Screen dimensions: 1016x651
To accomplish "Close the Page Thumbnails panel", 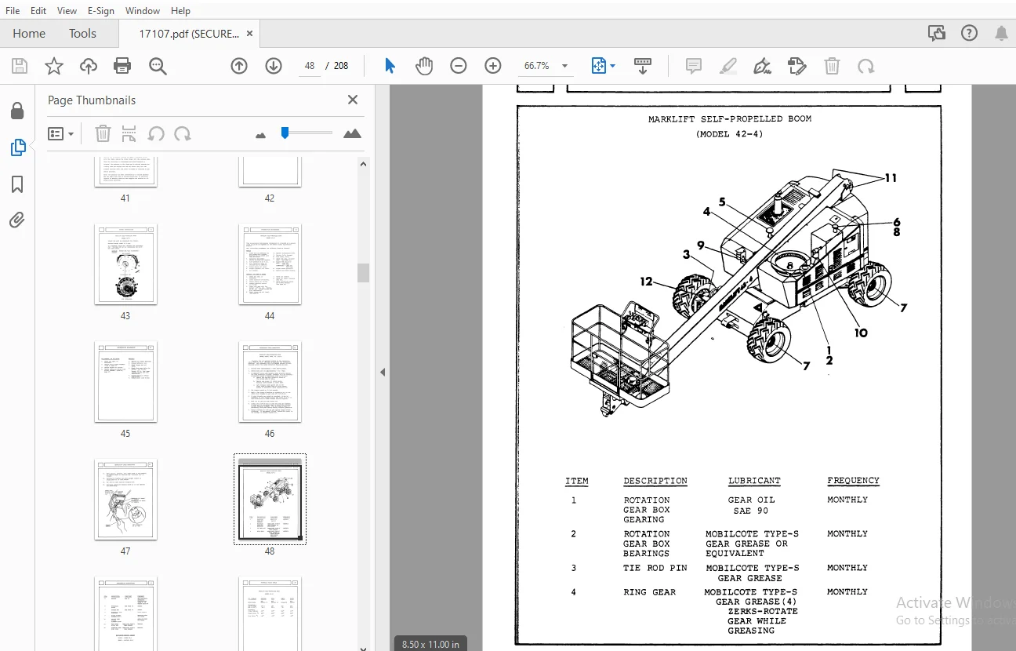I will 353,100.
